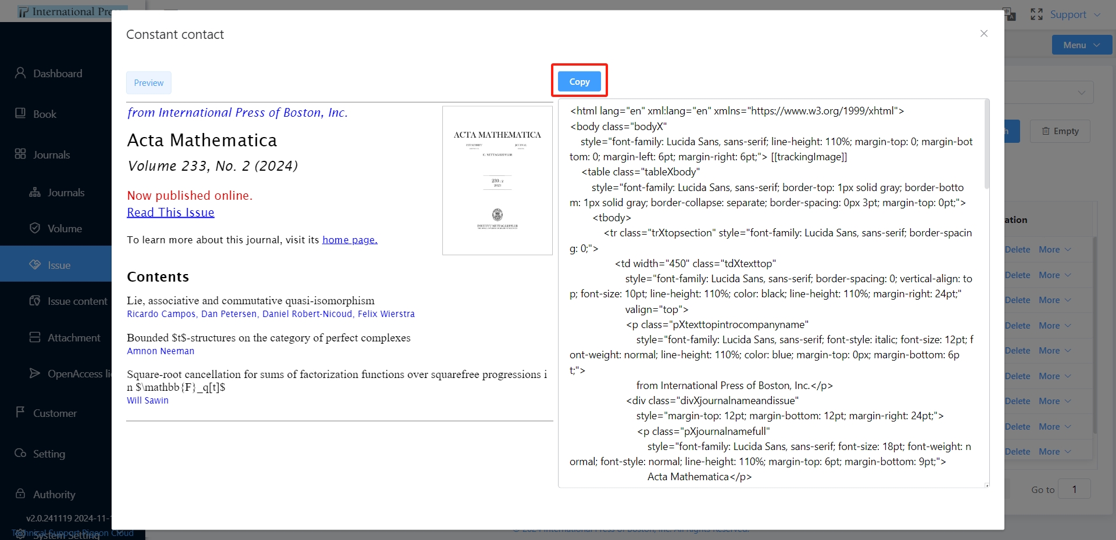Viewport: 1116px width, 540px height.
Task: Click the Acta Mathematica cover thumbnail
Action: pos(498,181)
